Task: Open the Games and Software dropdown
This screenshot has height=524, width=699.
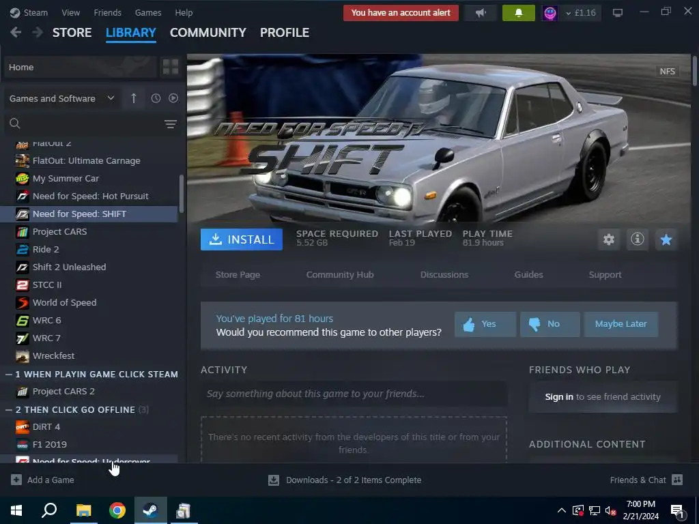Action: (61, 98)
